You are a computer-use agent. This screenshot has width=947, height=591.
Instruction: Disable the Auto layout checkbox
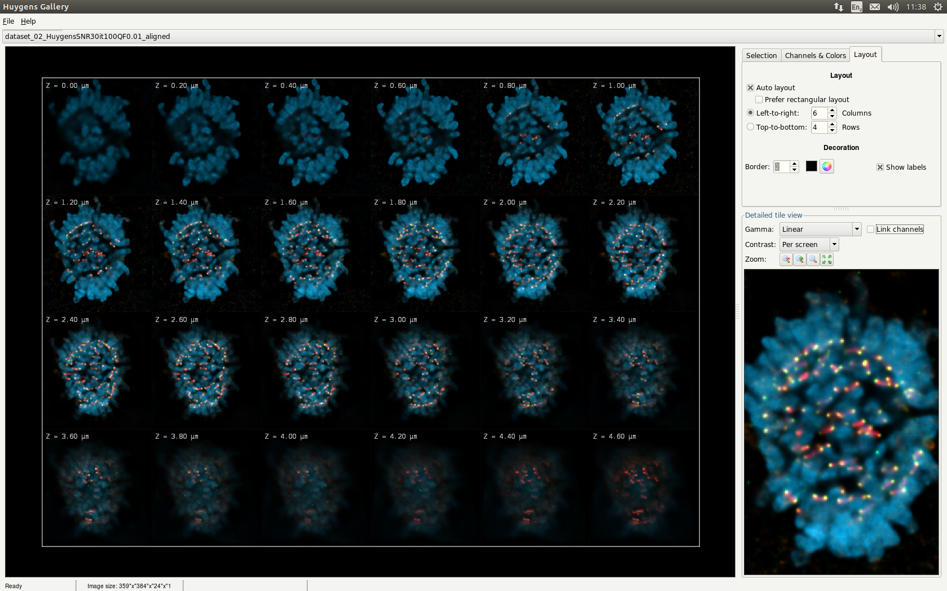(x=750, y=88)
